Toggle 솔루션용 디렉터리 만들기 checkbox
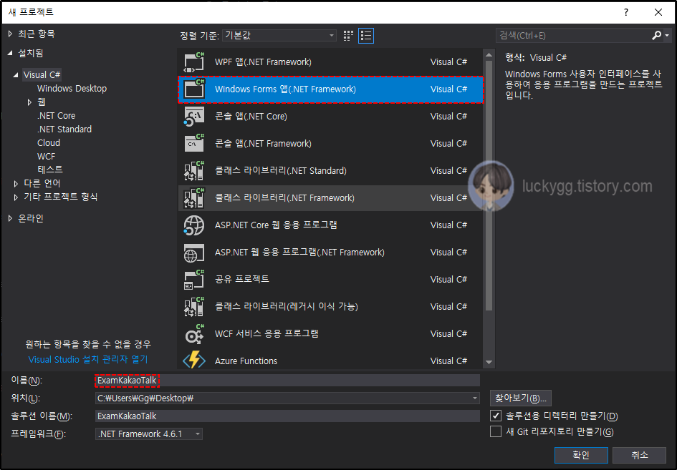 click(496, 416)
